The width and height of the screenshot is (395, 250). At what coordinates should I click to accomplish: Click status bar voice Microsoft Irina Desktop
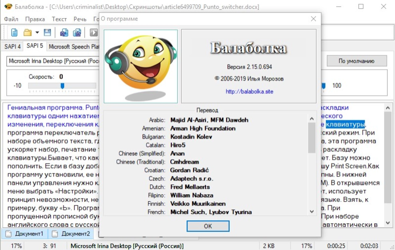tap(127, 246)
